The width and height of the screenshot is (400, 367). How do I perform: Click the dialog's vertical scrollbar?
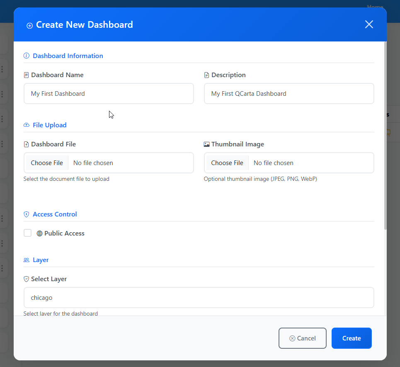(385, 135)
